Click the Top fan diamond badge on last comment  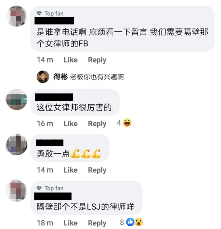click(x=39, y=188)
